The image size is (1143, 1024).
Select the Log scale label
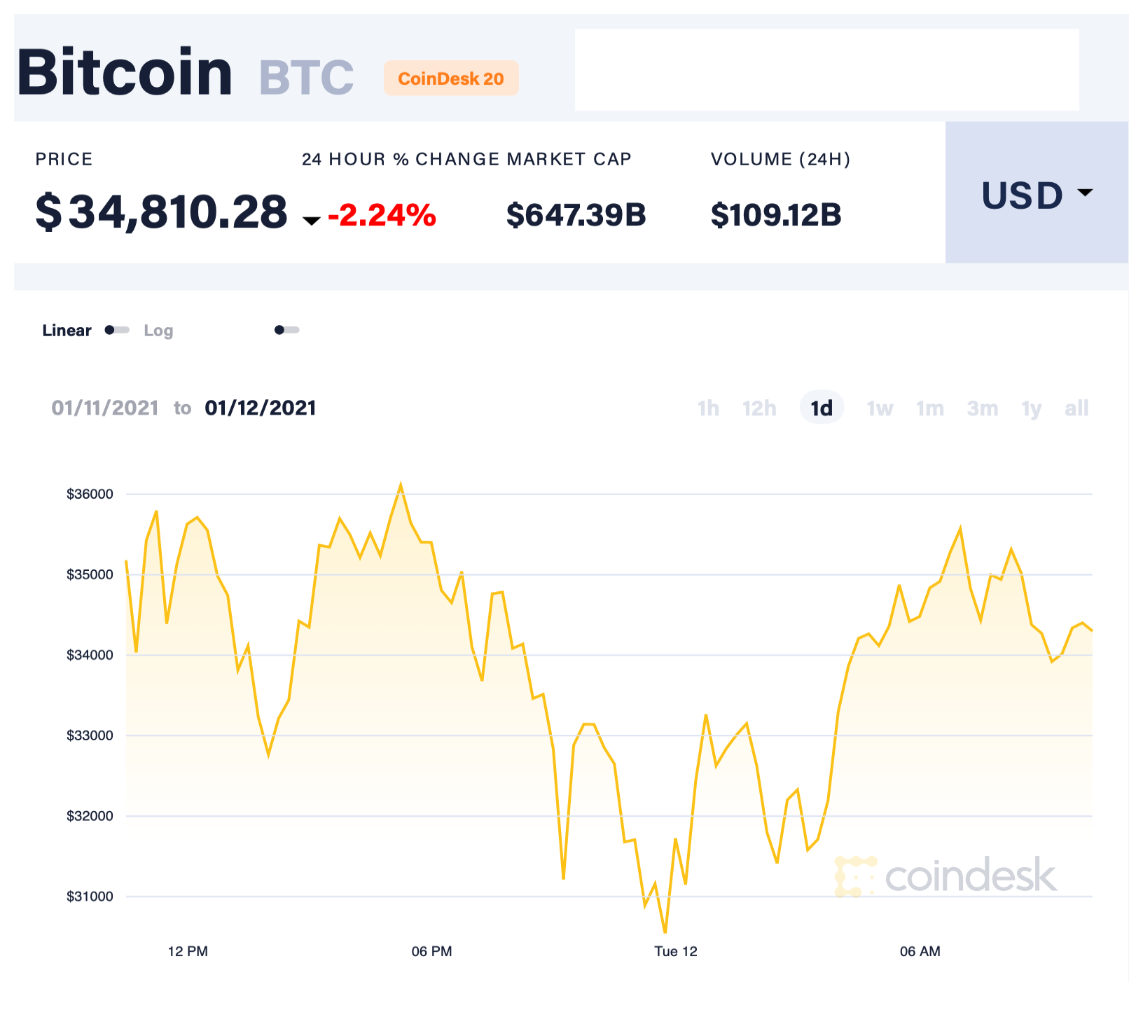[x=158, y=331]
